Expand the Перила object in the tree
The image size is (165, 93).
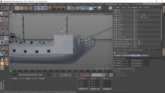tap(114, 27)
